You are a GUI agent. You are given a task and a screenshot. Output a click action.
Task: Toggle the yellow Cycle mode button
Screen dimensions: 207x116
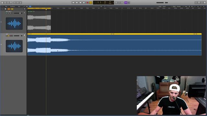click(x=91, y=3)
